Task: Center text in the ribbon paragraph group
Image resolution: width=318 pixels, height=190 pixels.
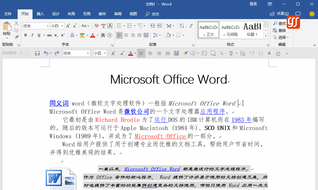Action: pos(126,35)
